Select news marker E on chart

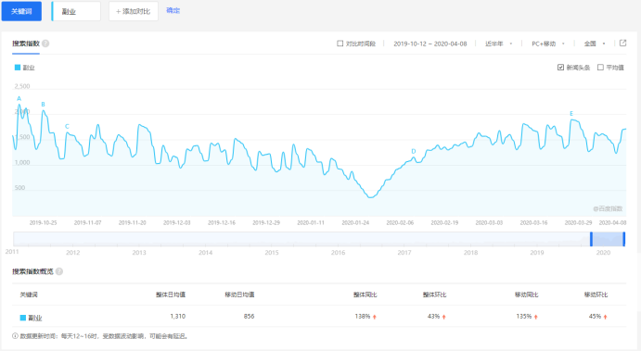click(571, 114)
